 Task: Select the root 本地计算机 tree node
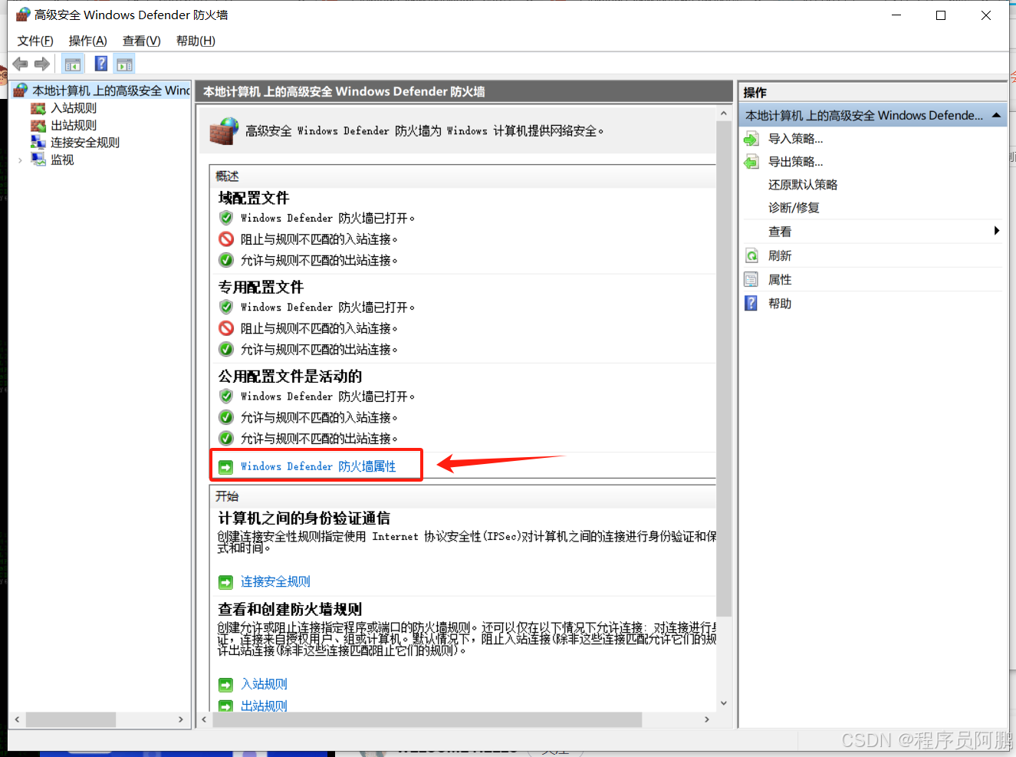(111, 91)
